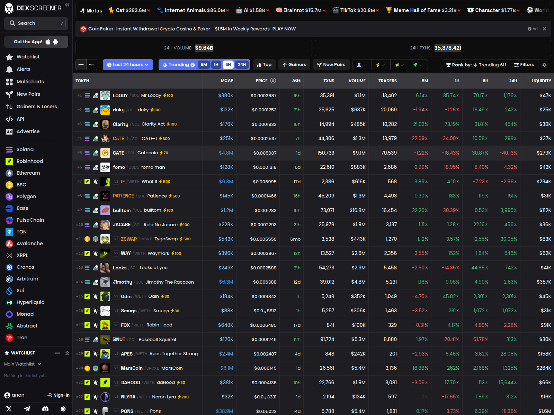Image resolution: width=554 pixels, height=415 pixels.
Task: Expand the Cat $282.6M meta dropdown
Action: coord(129,10)
